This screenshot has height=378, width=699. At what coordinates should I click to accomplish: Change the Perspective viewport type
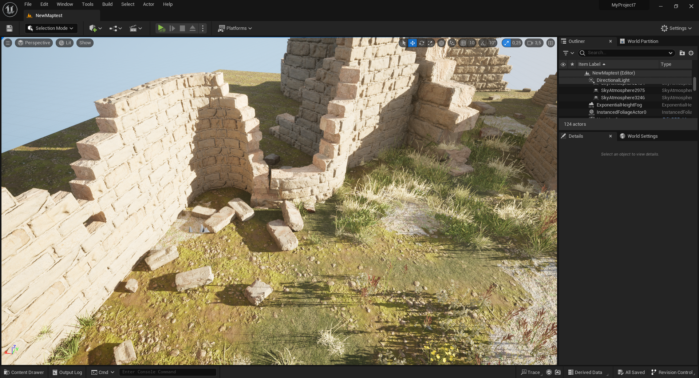[34, 43]
